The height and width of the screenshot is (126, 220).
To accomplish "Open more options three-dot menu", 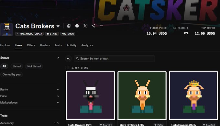I will click(101, 26).
